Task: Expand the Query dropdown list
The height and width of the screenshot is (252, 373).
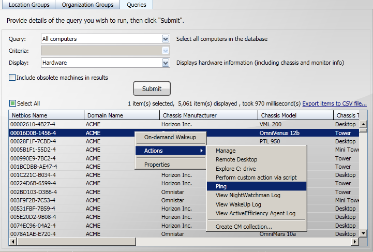Action: pyautogui.click(x=166, y=39)
